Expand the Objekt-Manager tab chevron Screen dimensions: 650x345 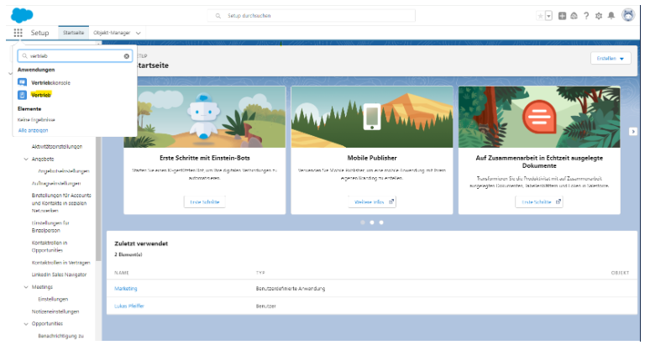click(x=138, y=33)
